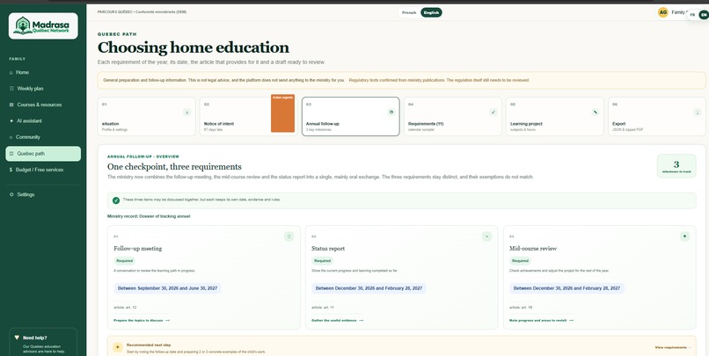The width and height of the screenshot is (709, 356).
Task: Open the View requirements link
Action: coord(673,347)
